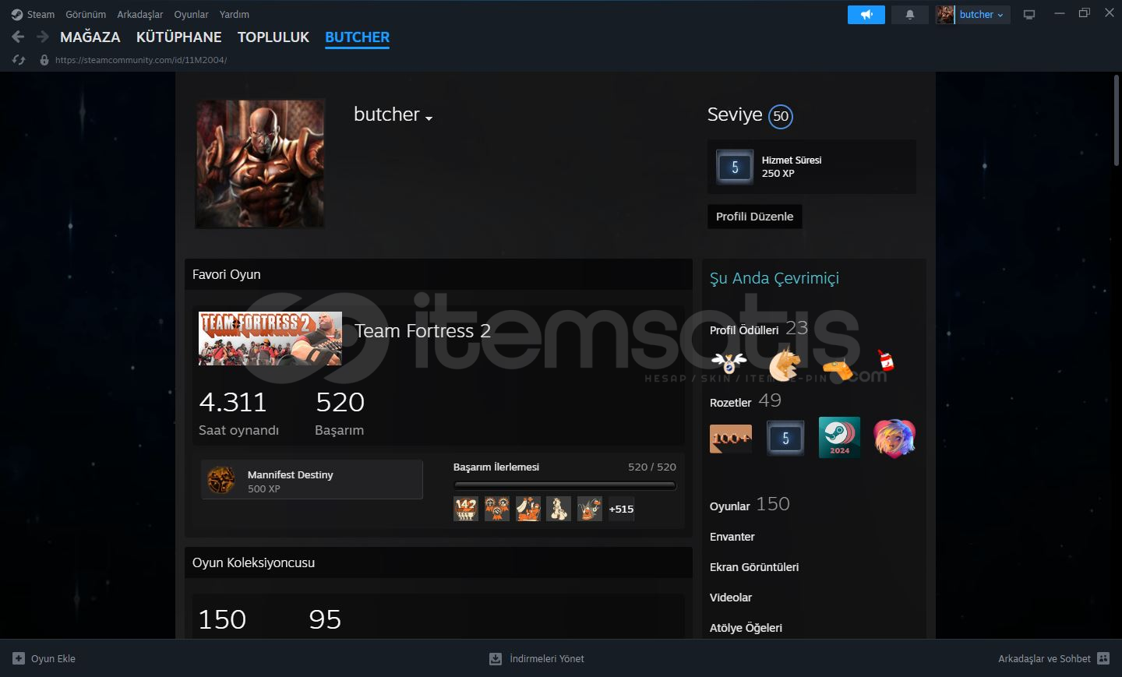Open the heart-shaped character badge
The image size is (1122, 677).
[894, 438]
